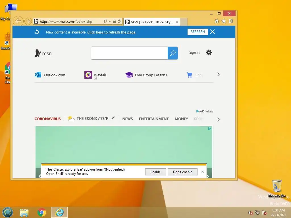Enable the Classic Explorer Bar add-on

click(155, 172)
